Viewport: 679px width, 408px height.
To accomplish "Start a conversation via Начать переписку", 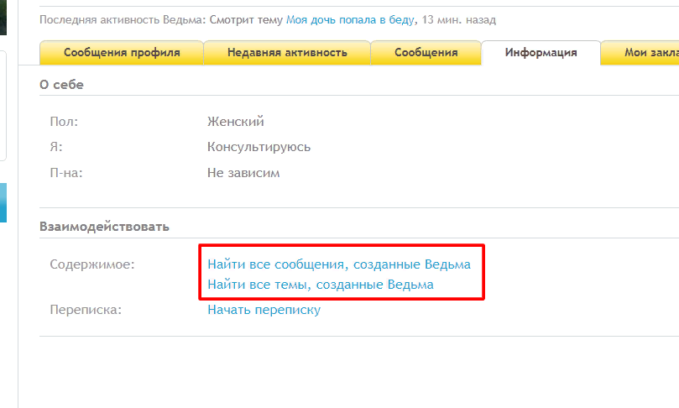I will point(264,310).
